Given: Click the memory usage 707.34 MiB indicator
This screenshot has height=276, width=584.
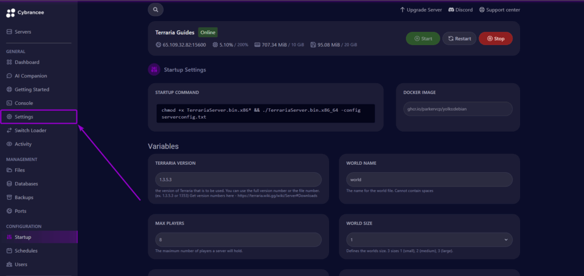Looking at the screenshot, I should point(279,44).
